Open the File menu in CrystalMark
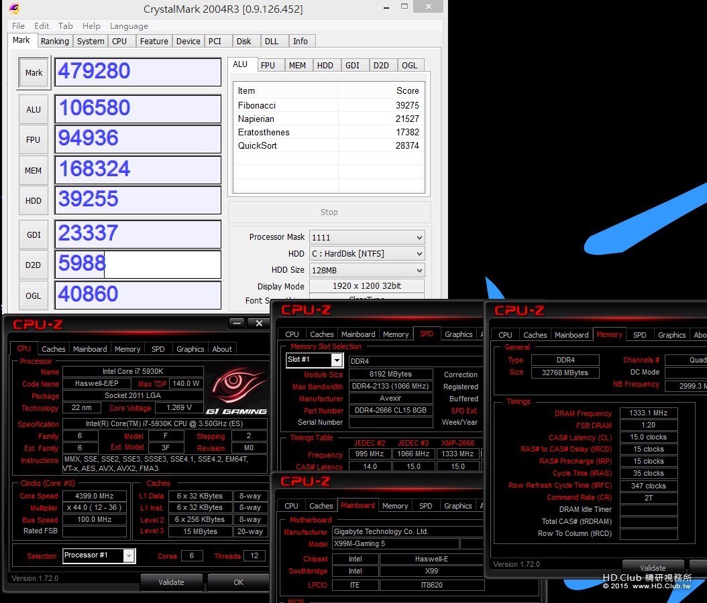 click(x=19, y=25)
